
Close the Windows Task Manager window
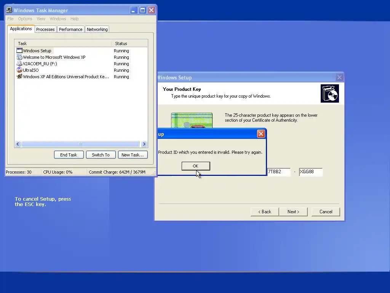(151, 10)
